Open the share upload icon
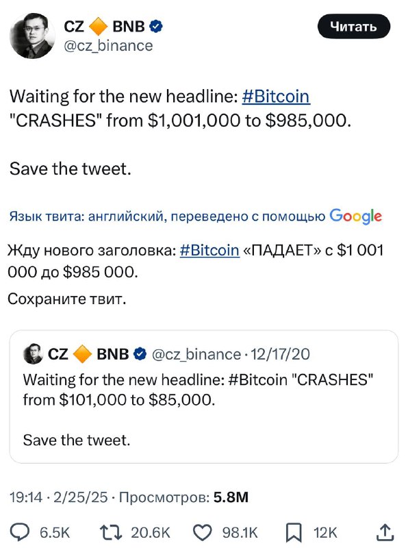The image size is (408, 548). tap(385, 533)
